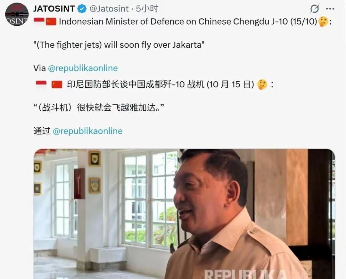
Task: Open @republikaonline mention after 通过
Action: [87, 131]
